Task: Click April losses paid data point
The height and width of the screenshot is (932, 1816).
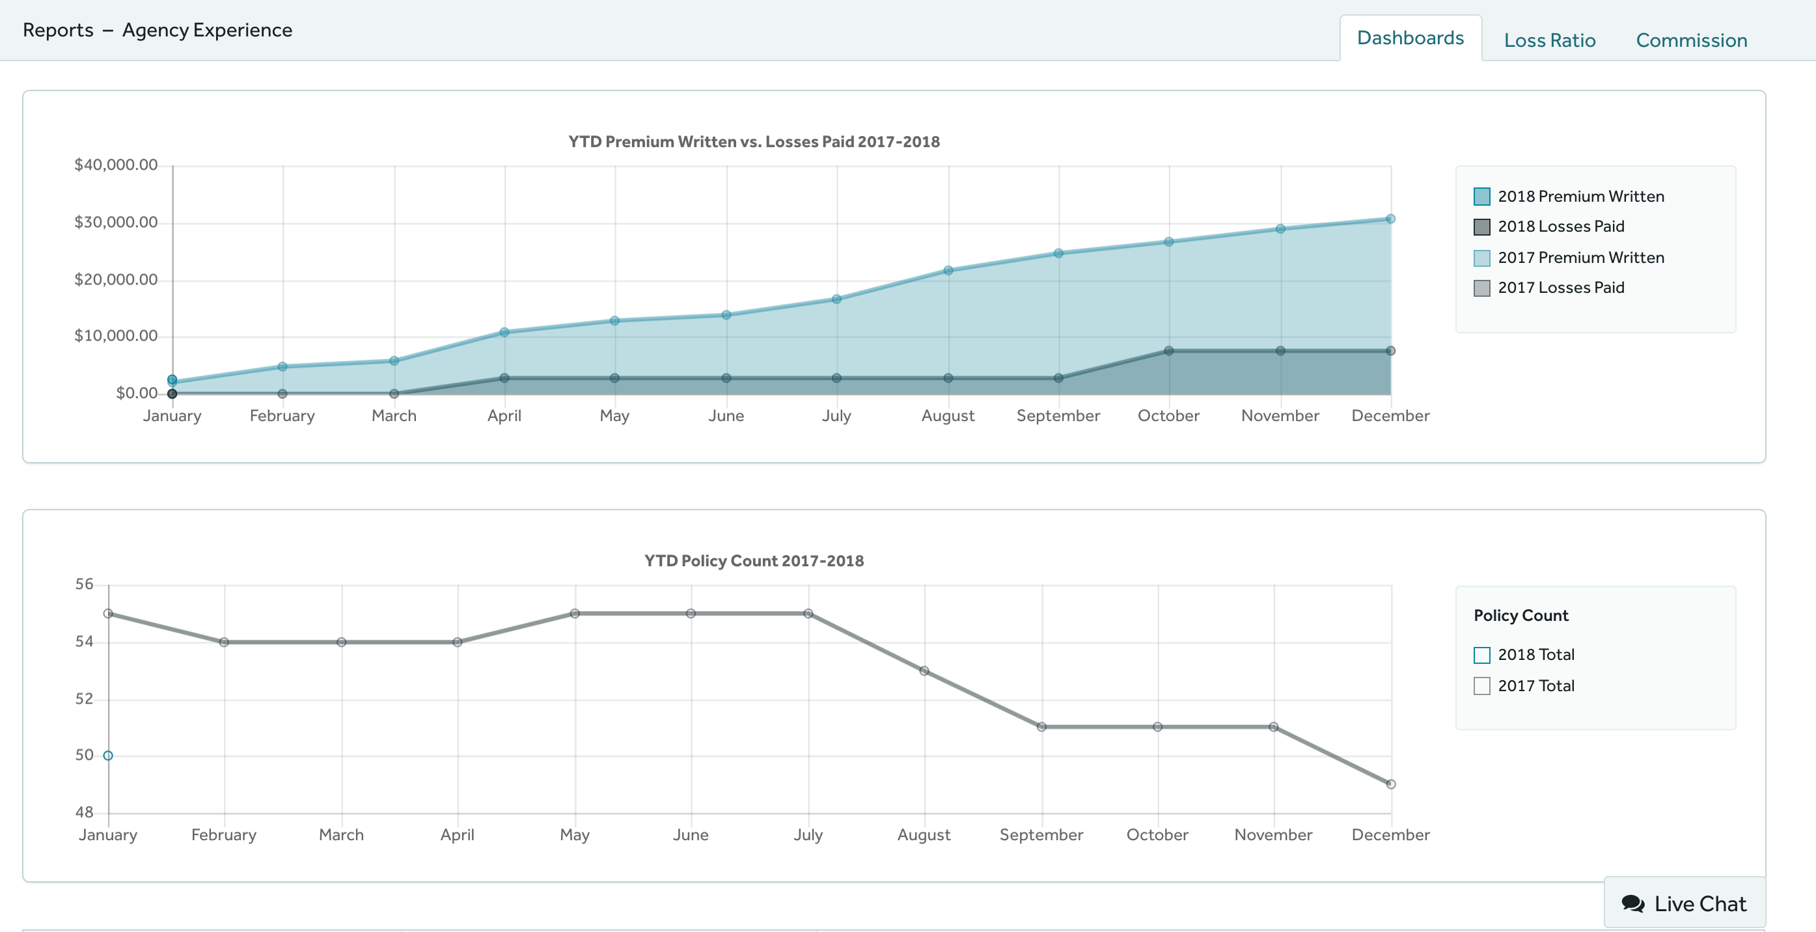Action: coord(504,378)
